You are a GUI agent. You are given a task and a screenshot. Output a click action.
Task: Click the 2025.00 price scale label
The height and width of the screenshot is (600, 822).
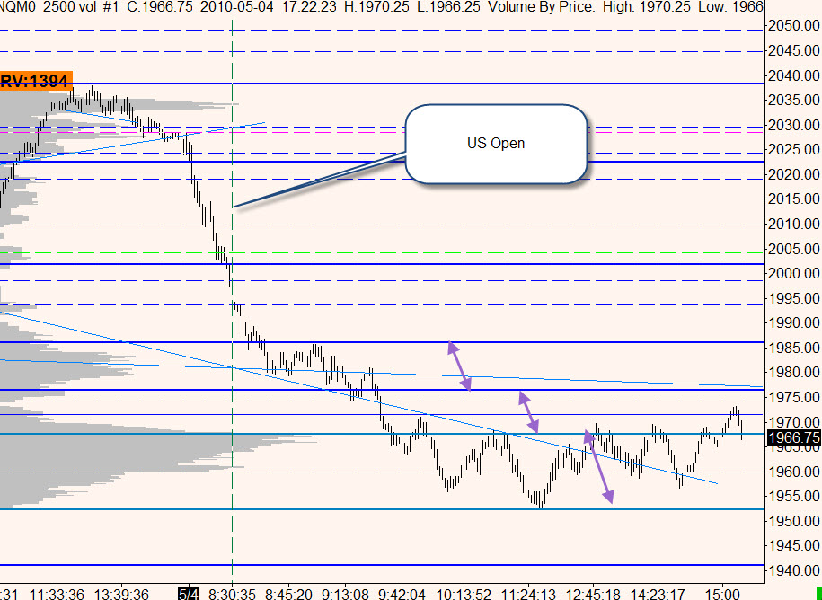(x=792, y=150)
